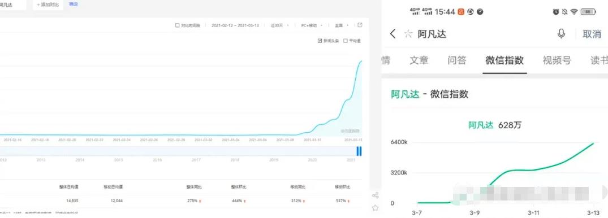Tap the orange app notification icon
The width and height of the screenshot is (608, 218).
pos(460,12)
